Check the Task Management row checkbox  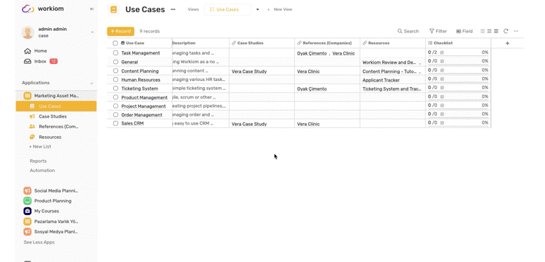(115, 53)
